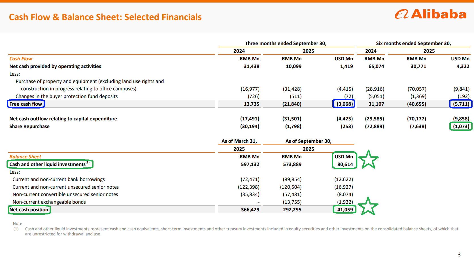Click the green star beside the 80,614 value
Image resolution: width=474 pixels, height=266 pixels.
click(x=368, y=160)
